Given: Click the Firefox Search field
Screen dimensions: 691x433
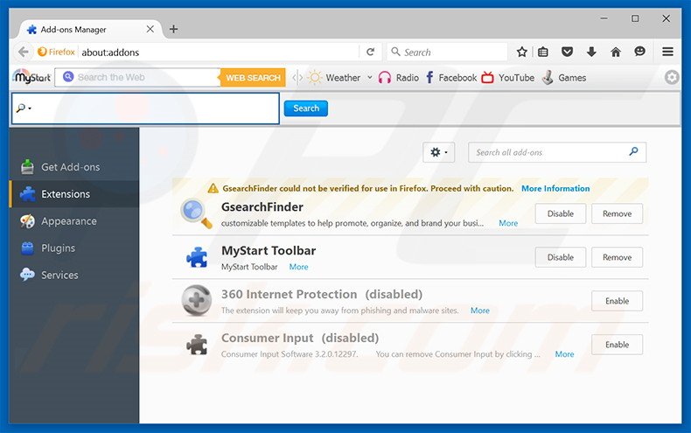Looking at the screenshot, I should click(x=447, y=52).
